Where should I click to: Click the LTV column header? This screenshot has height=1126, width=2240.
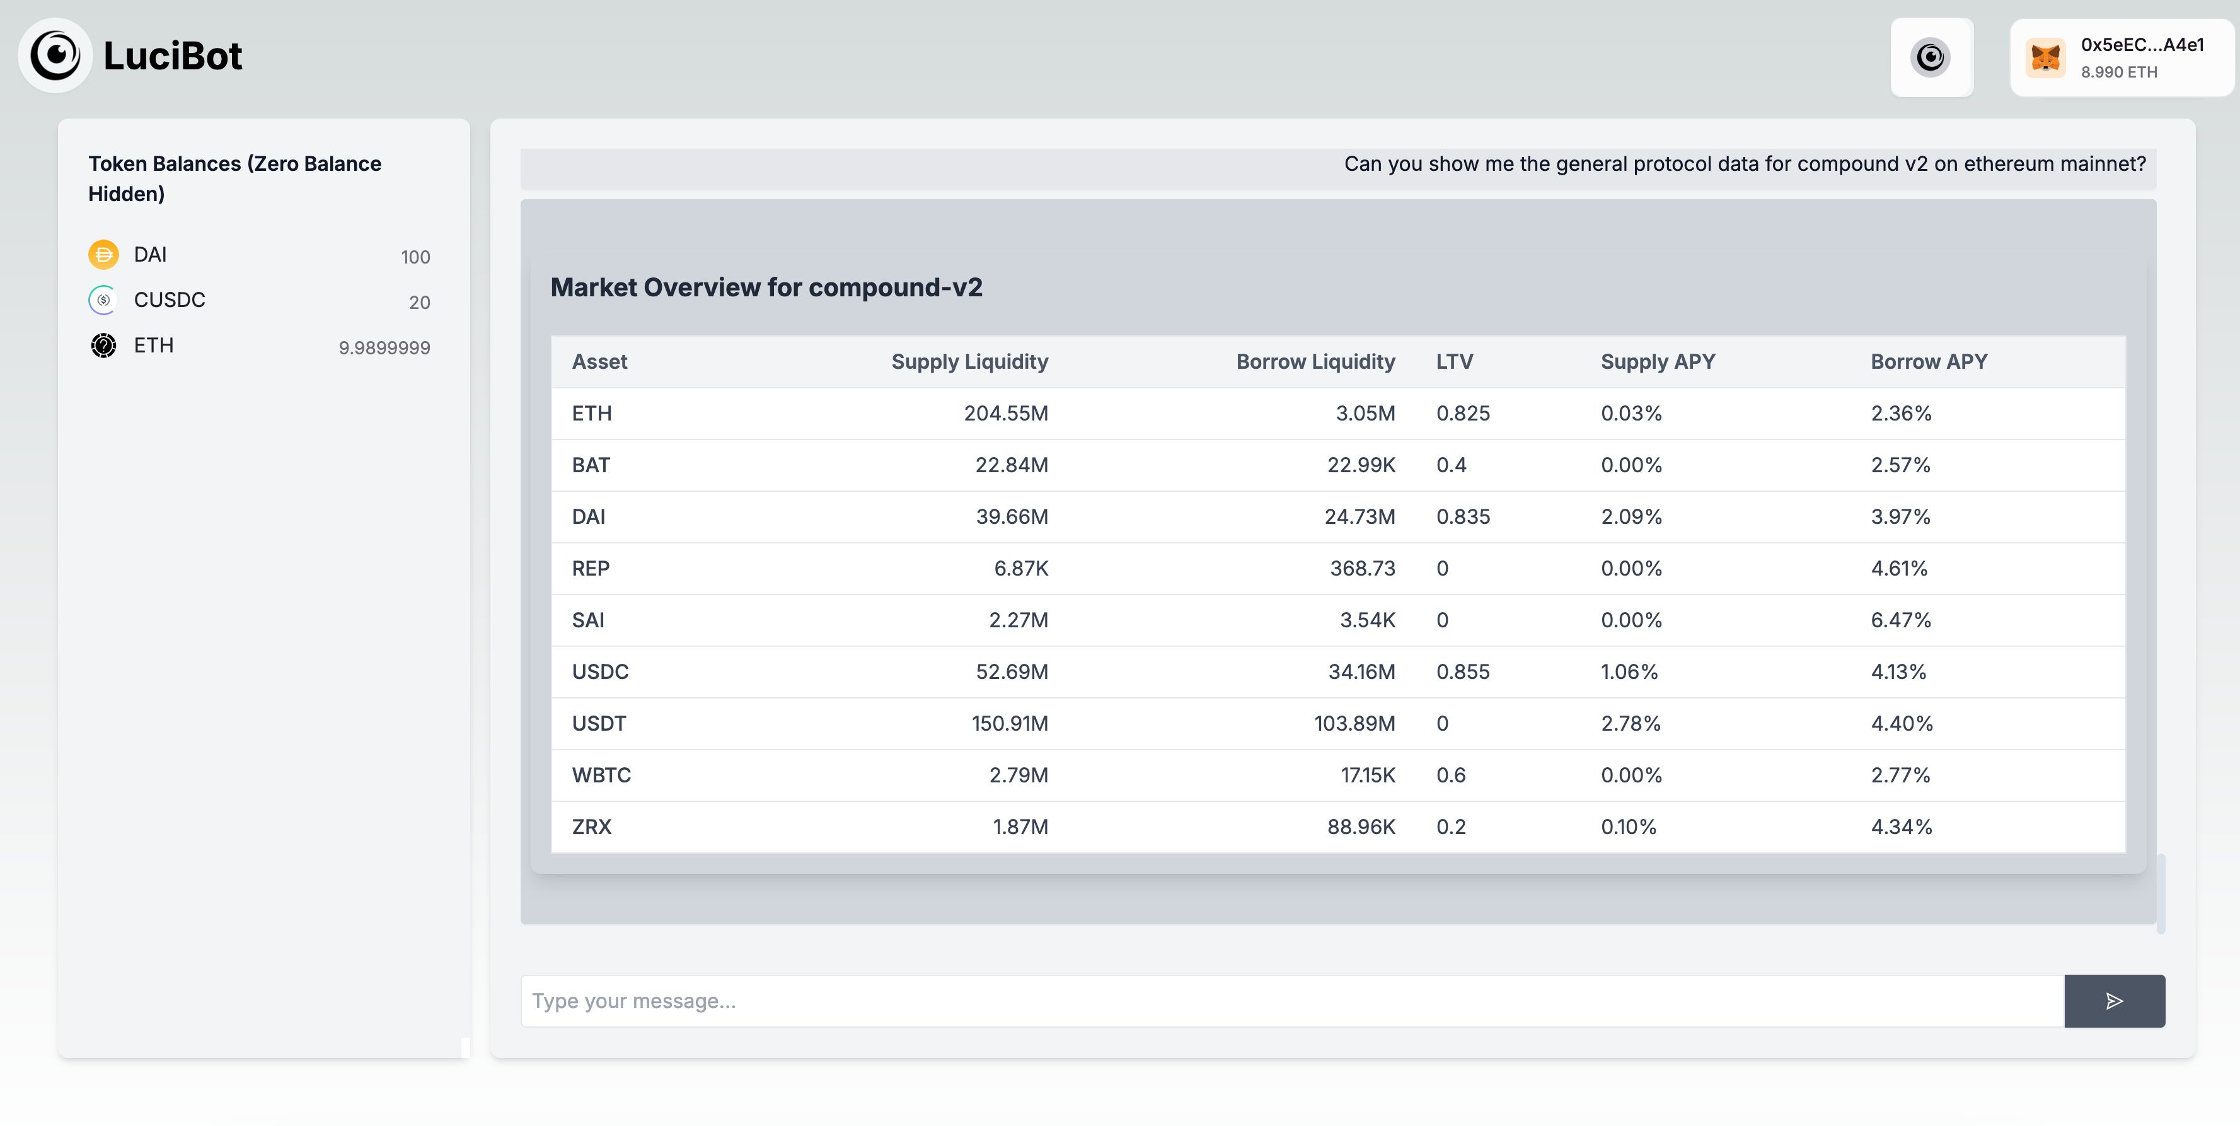(x=1454, y=362)
